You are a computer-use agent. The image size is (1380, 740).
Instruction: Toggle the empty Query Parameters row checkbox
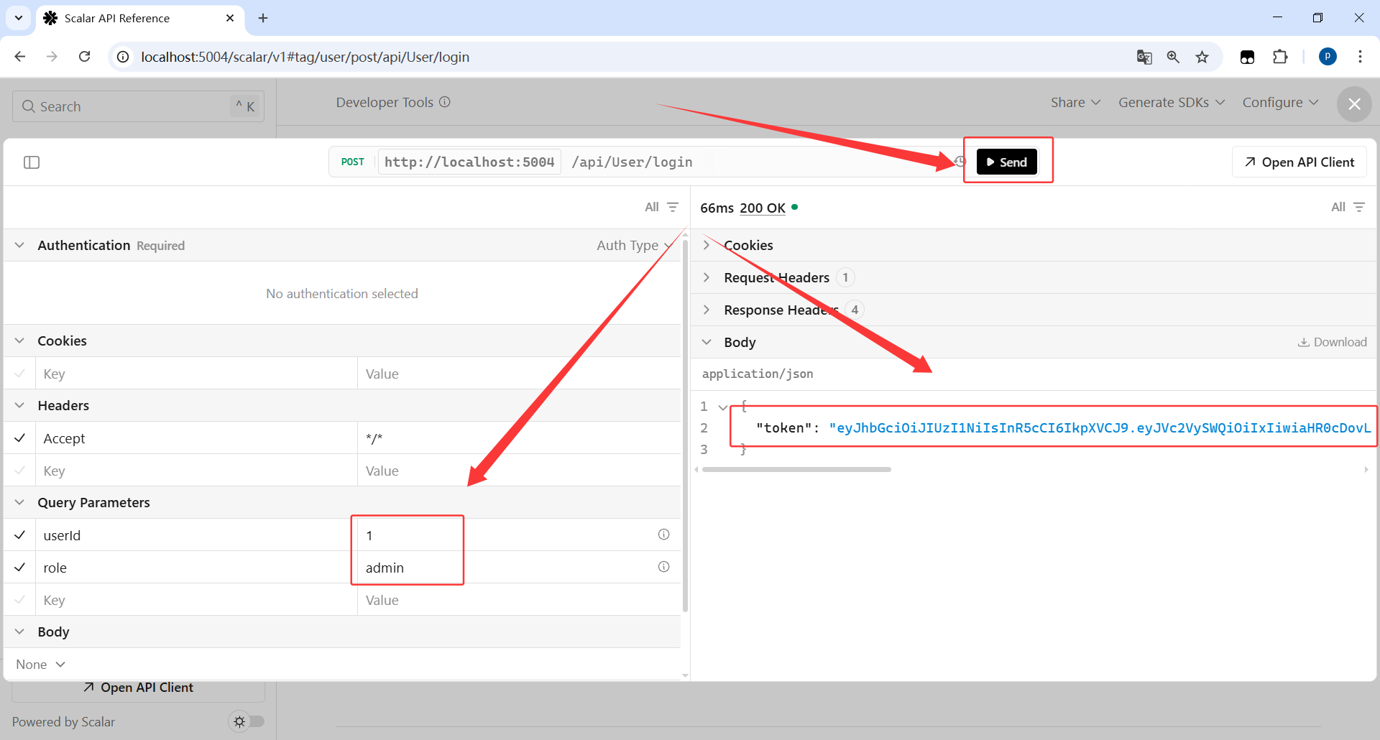click(20, 600)
